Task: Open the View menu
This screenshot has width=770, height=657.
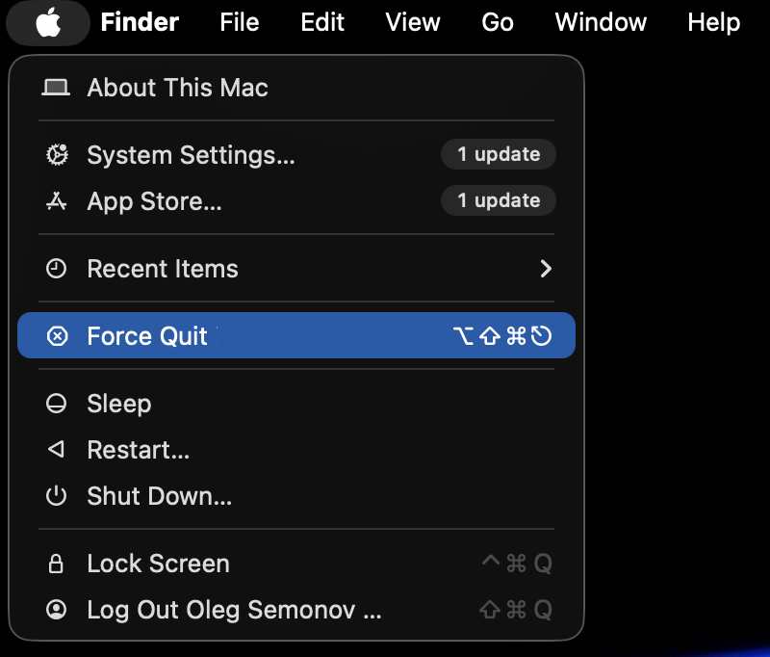Action: [413, 22]
